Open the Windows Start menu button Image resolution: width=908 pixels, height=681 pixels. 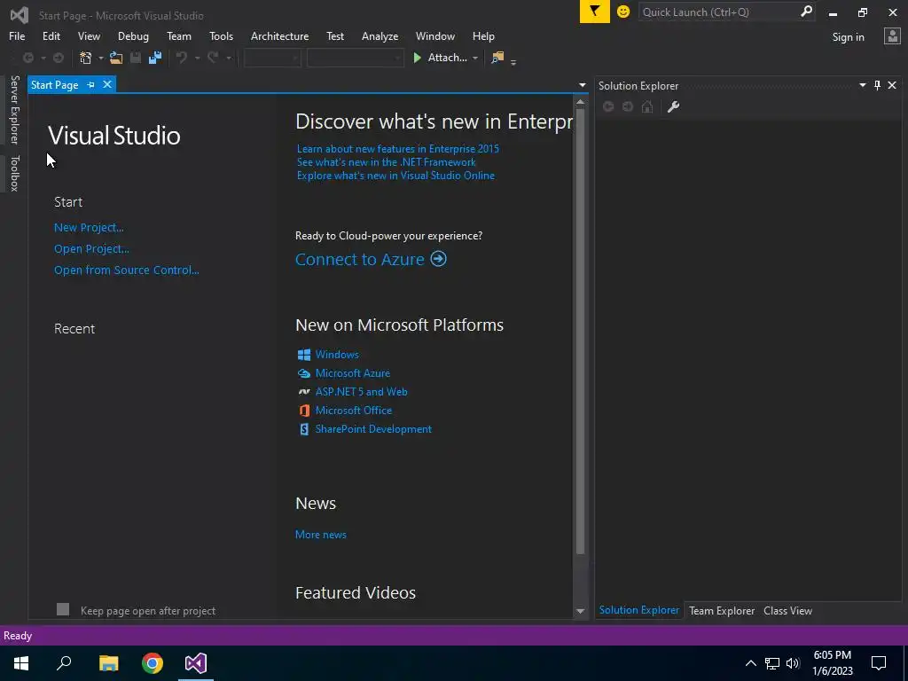point(21,663)
